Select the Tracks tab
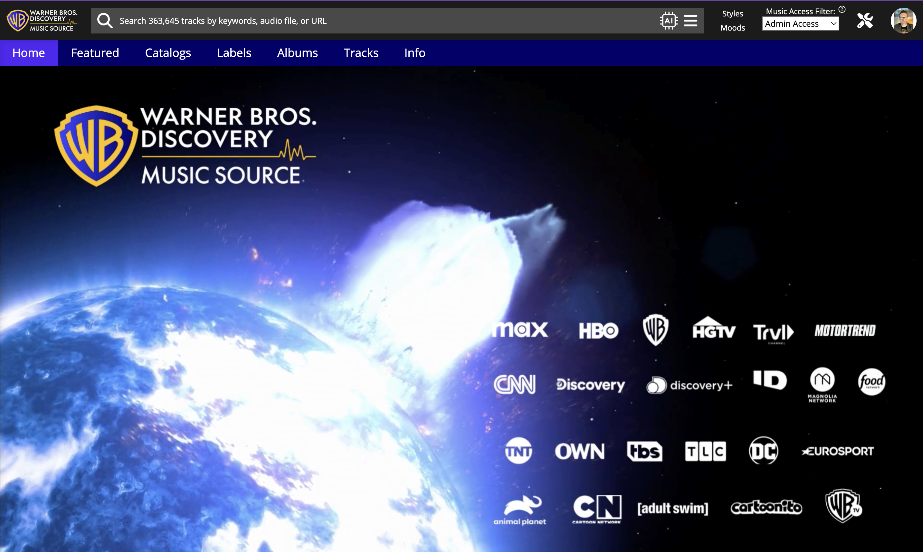 (361, 53)
